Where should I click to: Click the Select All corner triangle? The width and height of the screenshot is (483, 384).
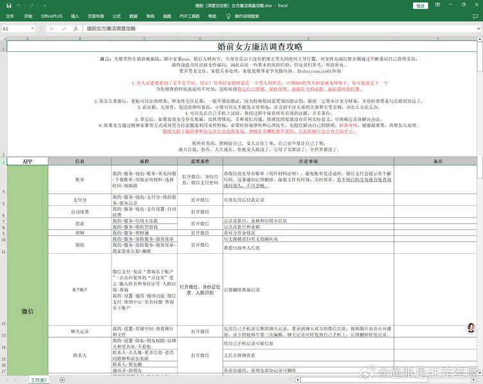click(4, 38)
